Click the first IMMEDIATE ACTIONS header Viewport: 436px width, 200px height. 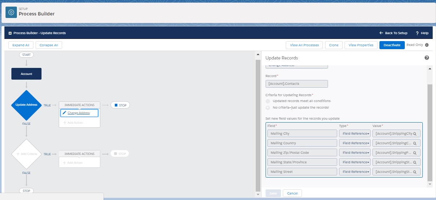(80, 105)
